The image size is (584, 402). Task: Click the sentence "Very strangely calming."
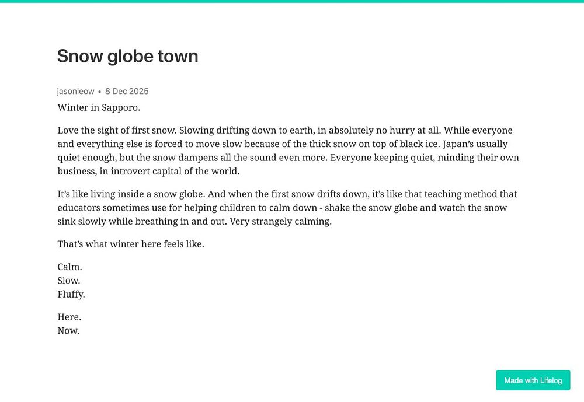click(x=280, y=222)
